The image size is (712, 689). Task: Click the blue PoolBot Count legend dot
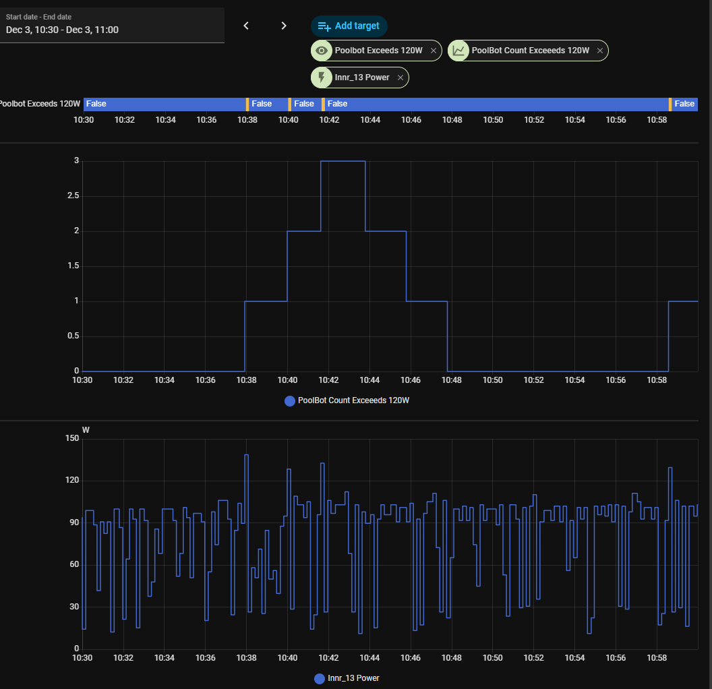coord(290,401)
